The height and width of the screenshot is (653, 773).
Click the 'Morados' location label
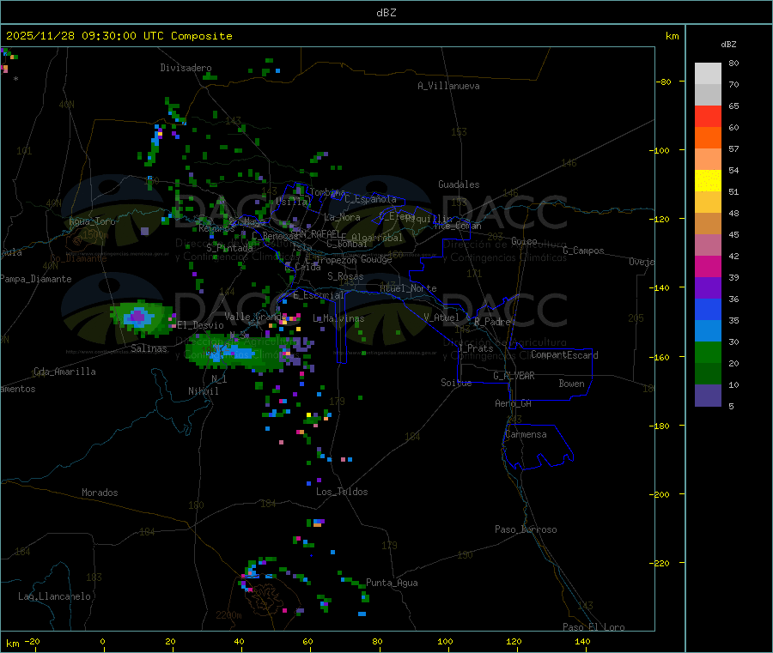click(100, 493)
